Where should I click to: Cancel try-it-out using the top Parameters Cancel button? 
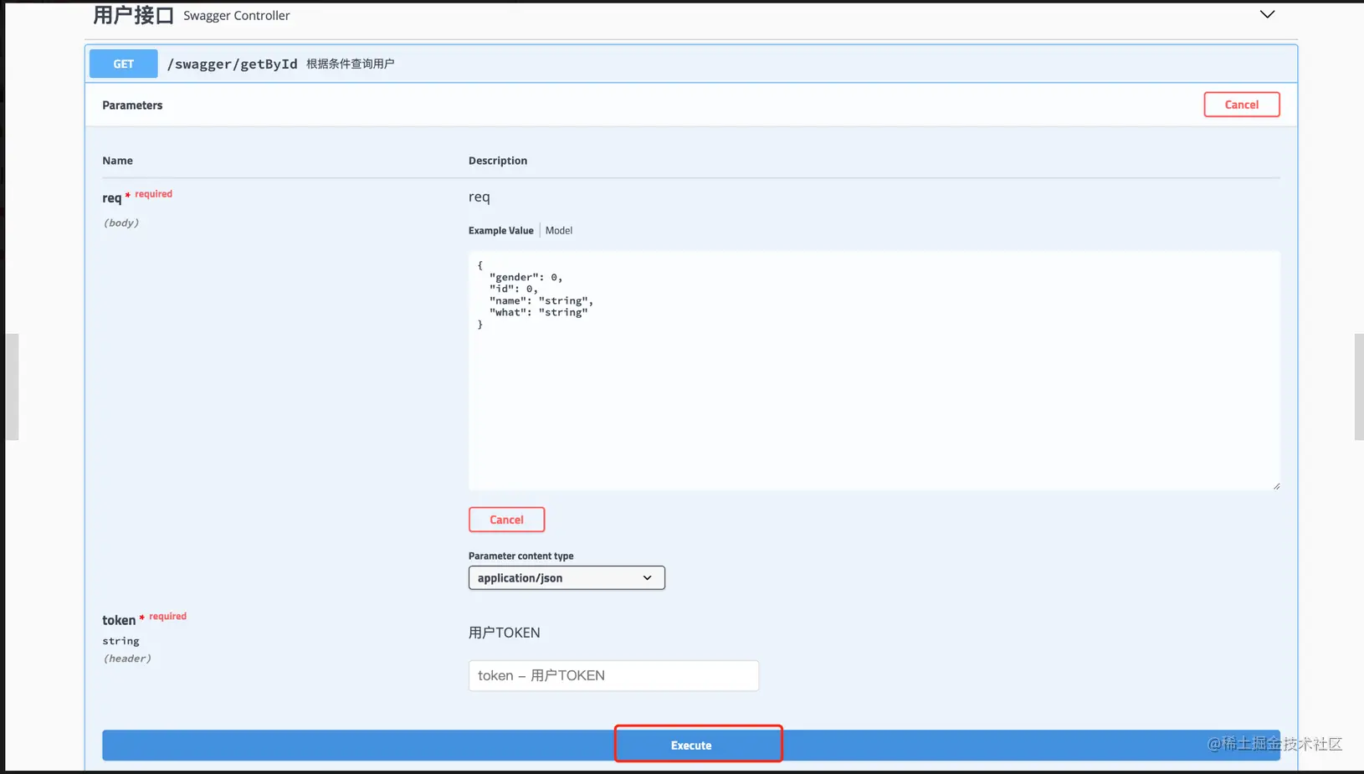[x=1241, y=105]
